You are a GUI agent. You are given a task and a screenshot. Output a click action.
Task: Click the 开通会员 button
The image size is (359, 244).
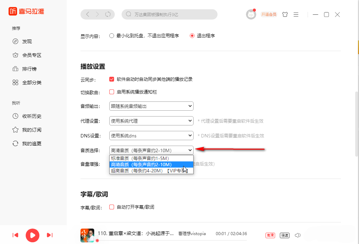(x=269, y=14)
